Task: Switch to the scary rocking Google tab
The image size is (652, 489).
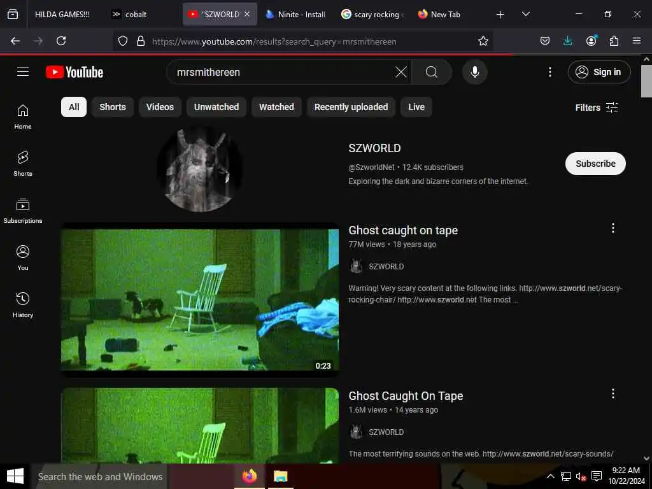Action: (372, 14)
